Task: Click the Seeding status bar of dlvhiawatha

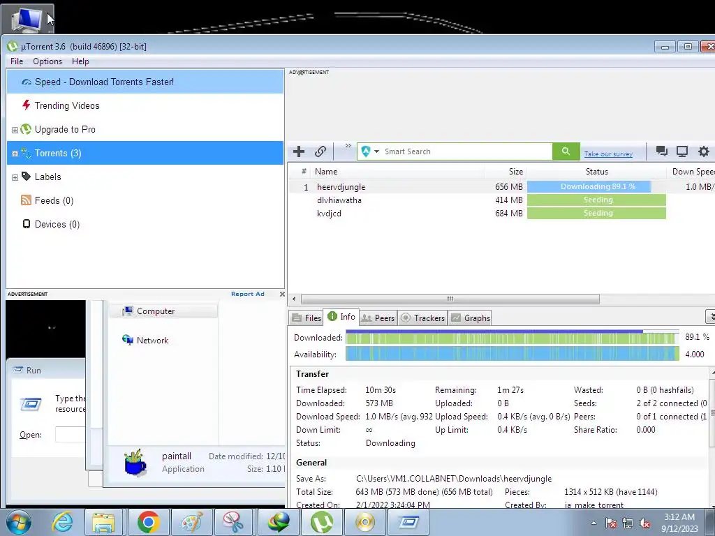Action: (x=596, y=200)
